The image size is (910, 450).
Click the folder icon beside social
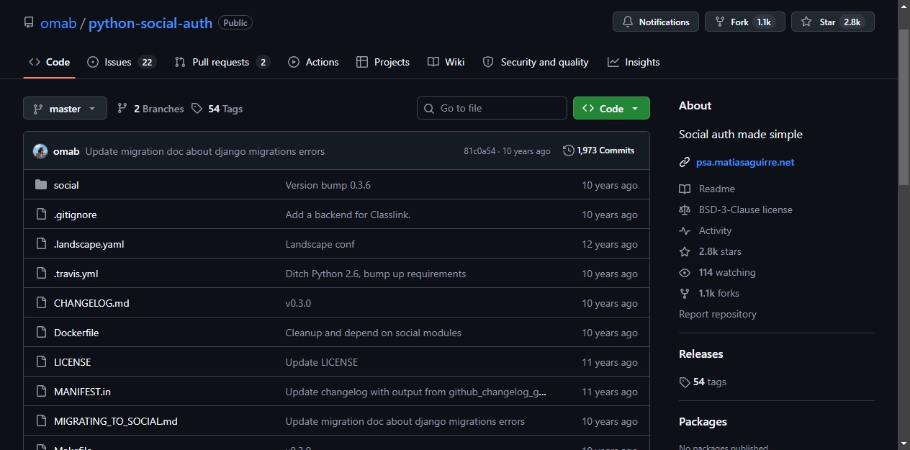(x=41, y=185)
